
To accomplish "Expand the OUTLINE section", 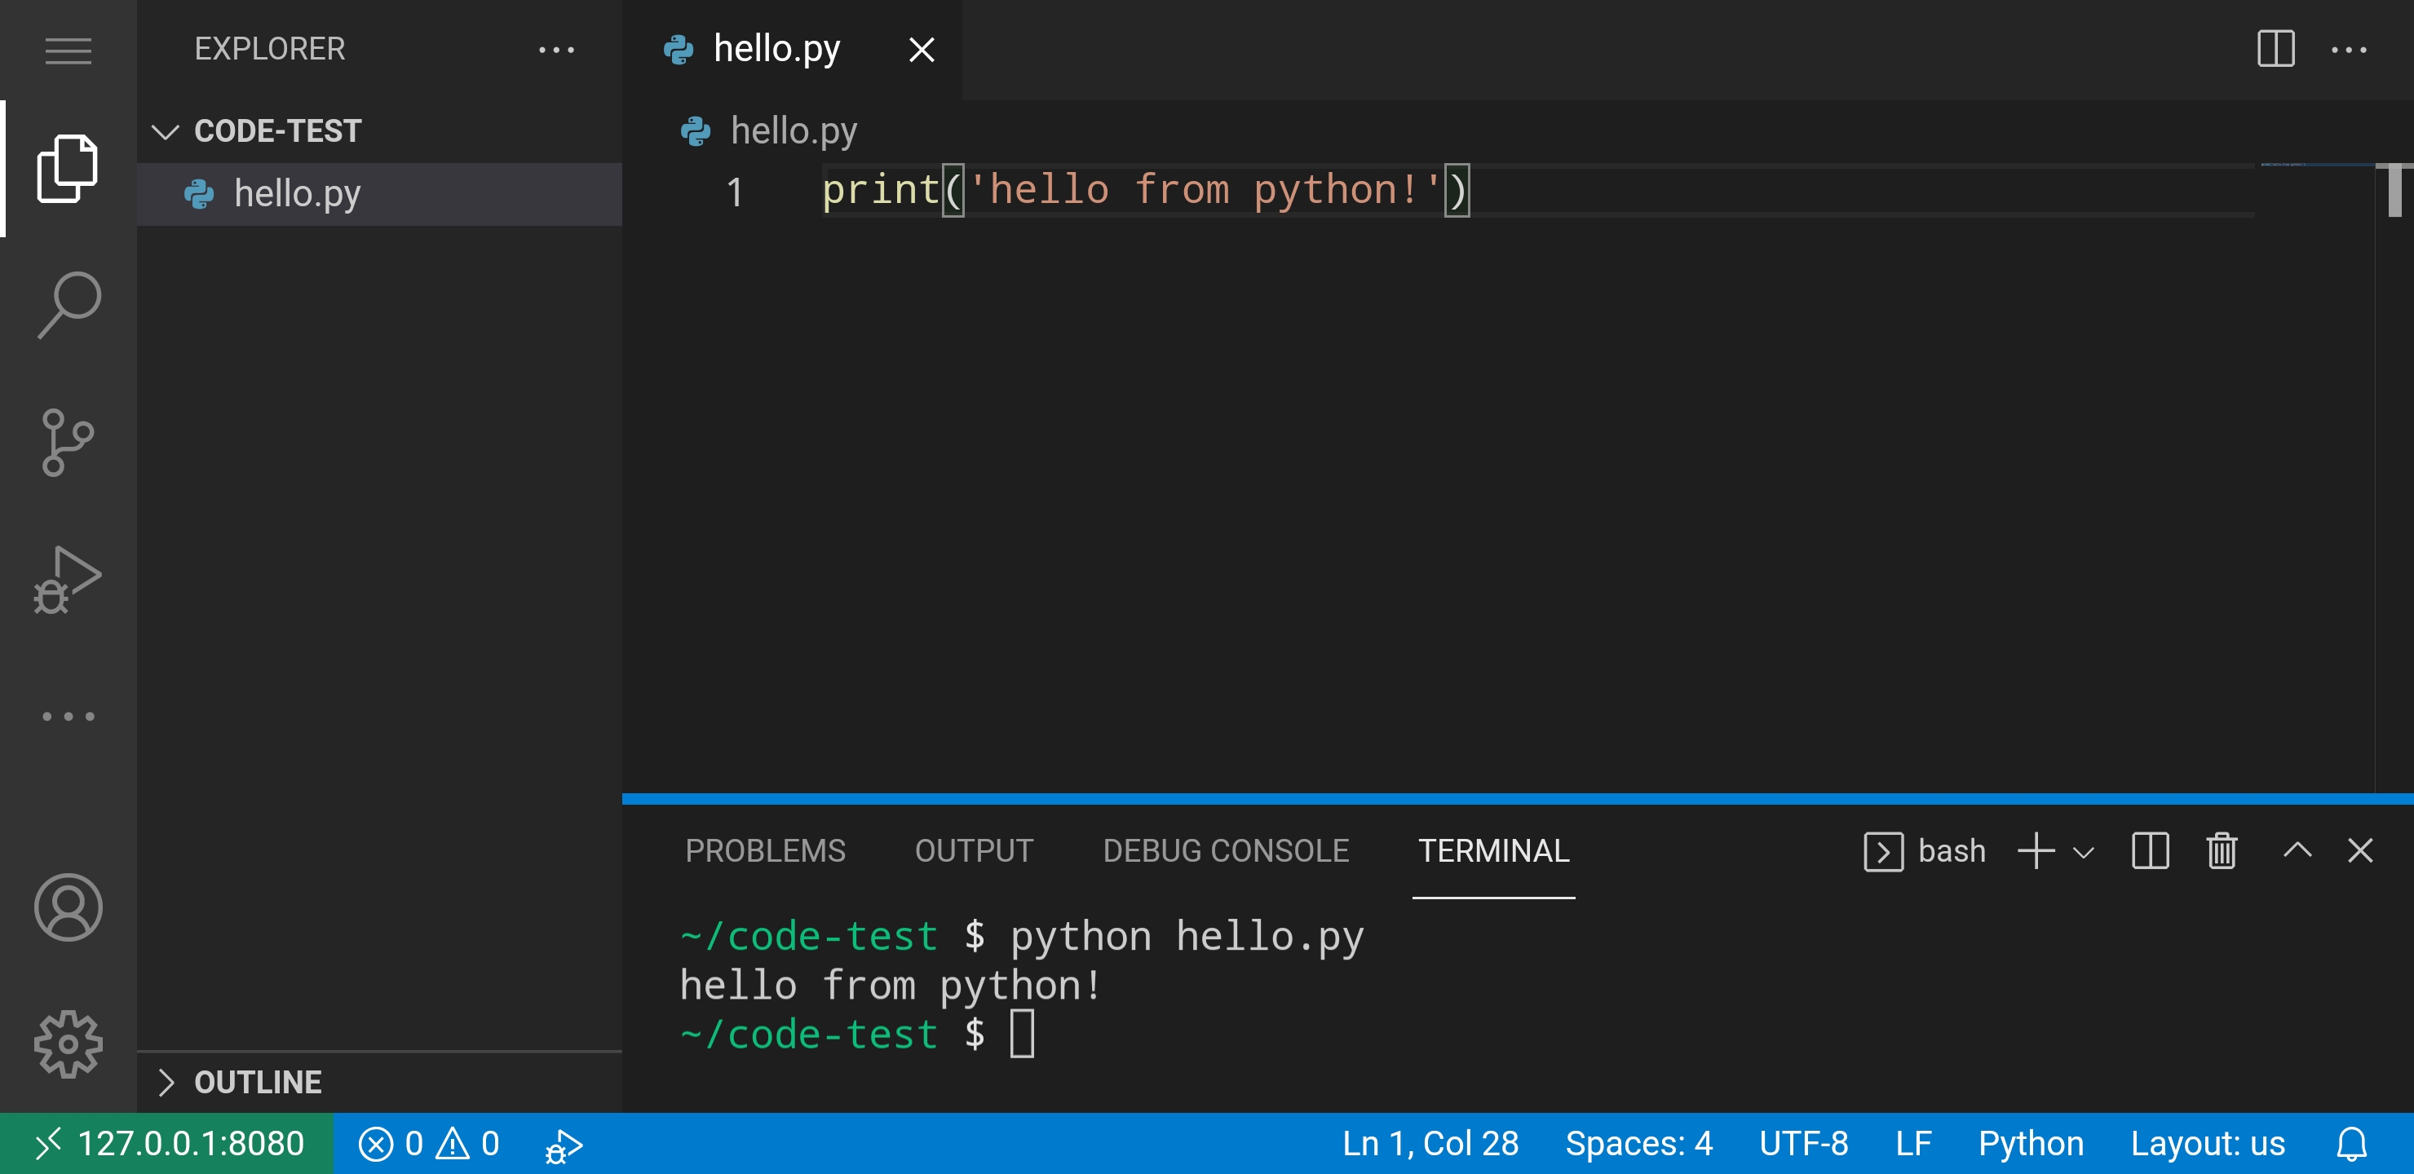I will pyautogui.click(x=378, y=1082).
